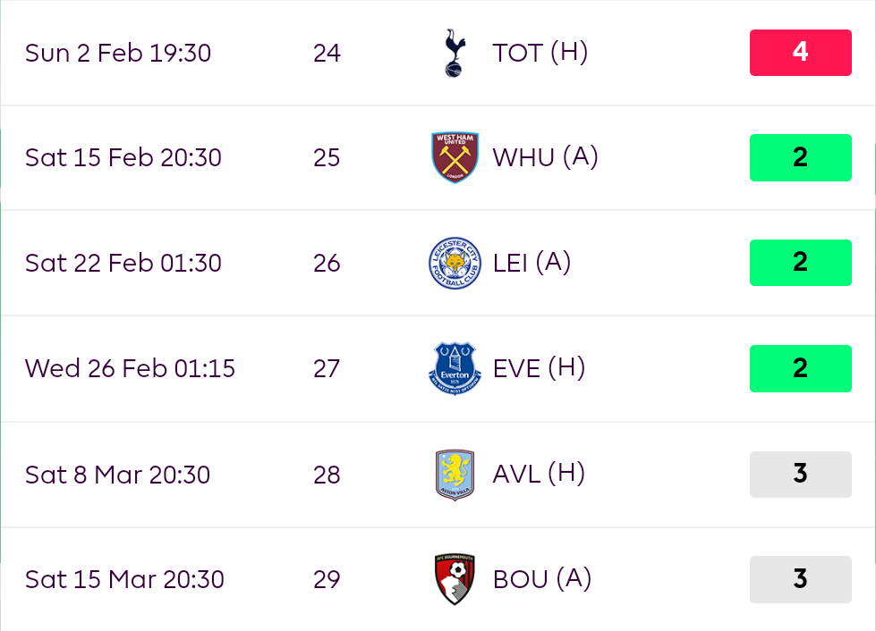Open the EVE (H) fixture link
This screenshot has height=631, width=876.
pos(539,368)
